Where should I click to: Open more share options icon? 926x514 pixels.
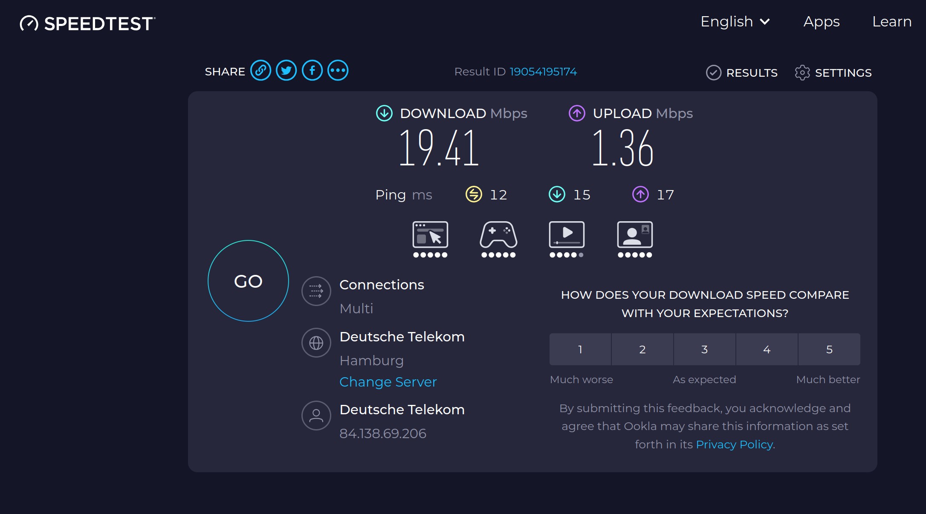coord(338,71)
